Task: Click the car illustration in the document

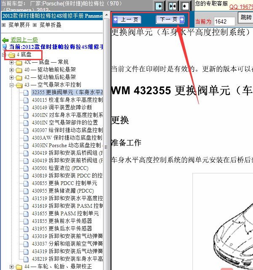Action: pyautogui.click(x=233, y=236)
